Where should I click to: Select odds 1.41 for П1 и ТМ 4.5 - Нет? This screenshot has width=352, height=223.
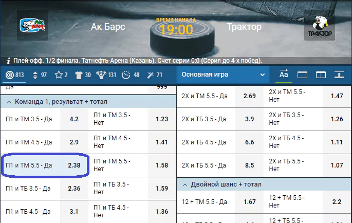click(x=162, y=142)
